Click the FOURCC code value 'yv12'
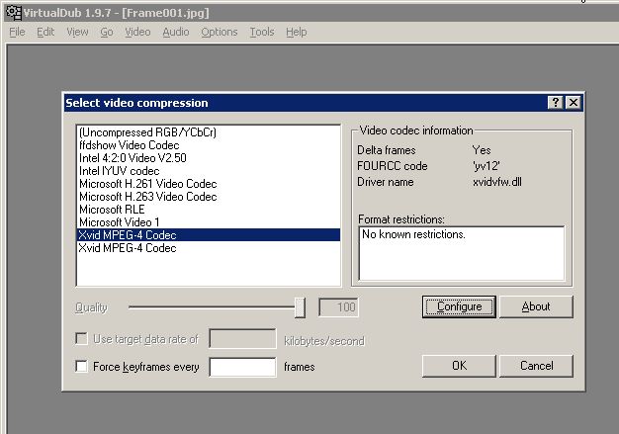The width and height of the screenshot is (619, 434). 486,166
